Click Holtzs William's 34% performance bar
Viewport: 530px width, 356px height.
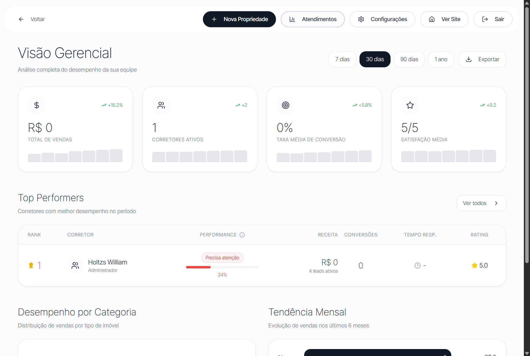222,267
